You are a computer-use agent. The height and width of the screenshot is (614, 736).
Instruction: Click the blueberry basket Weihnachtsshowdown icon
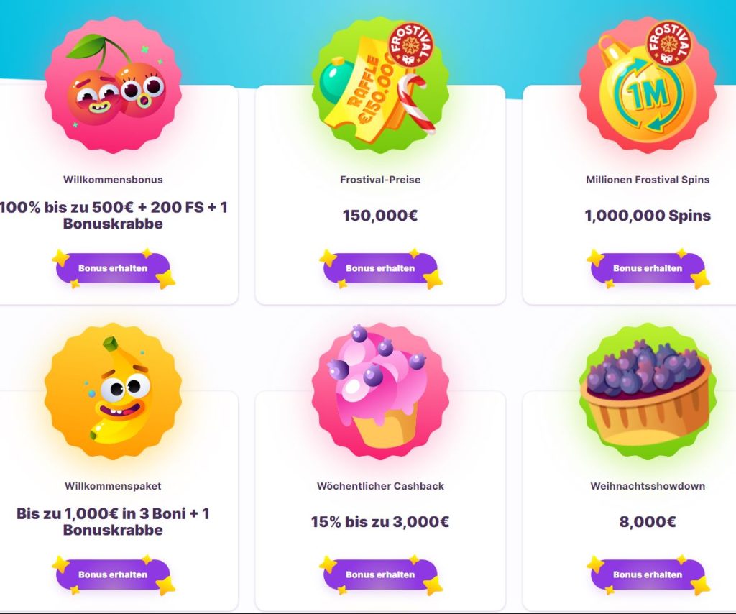click(x=648, y=391)
